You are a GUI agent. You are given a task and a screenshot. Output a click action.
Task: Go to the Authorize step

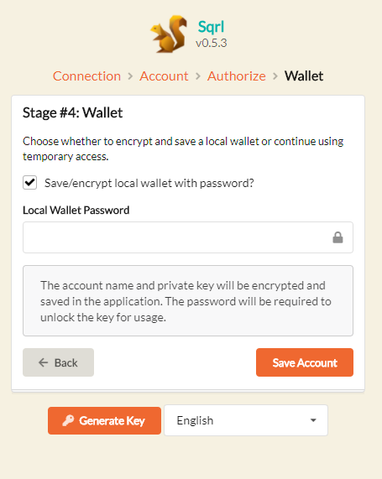(x=237, y=76)
